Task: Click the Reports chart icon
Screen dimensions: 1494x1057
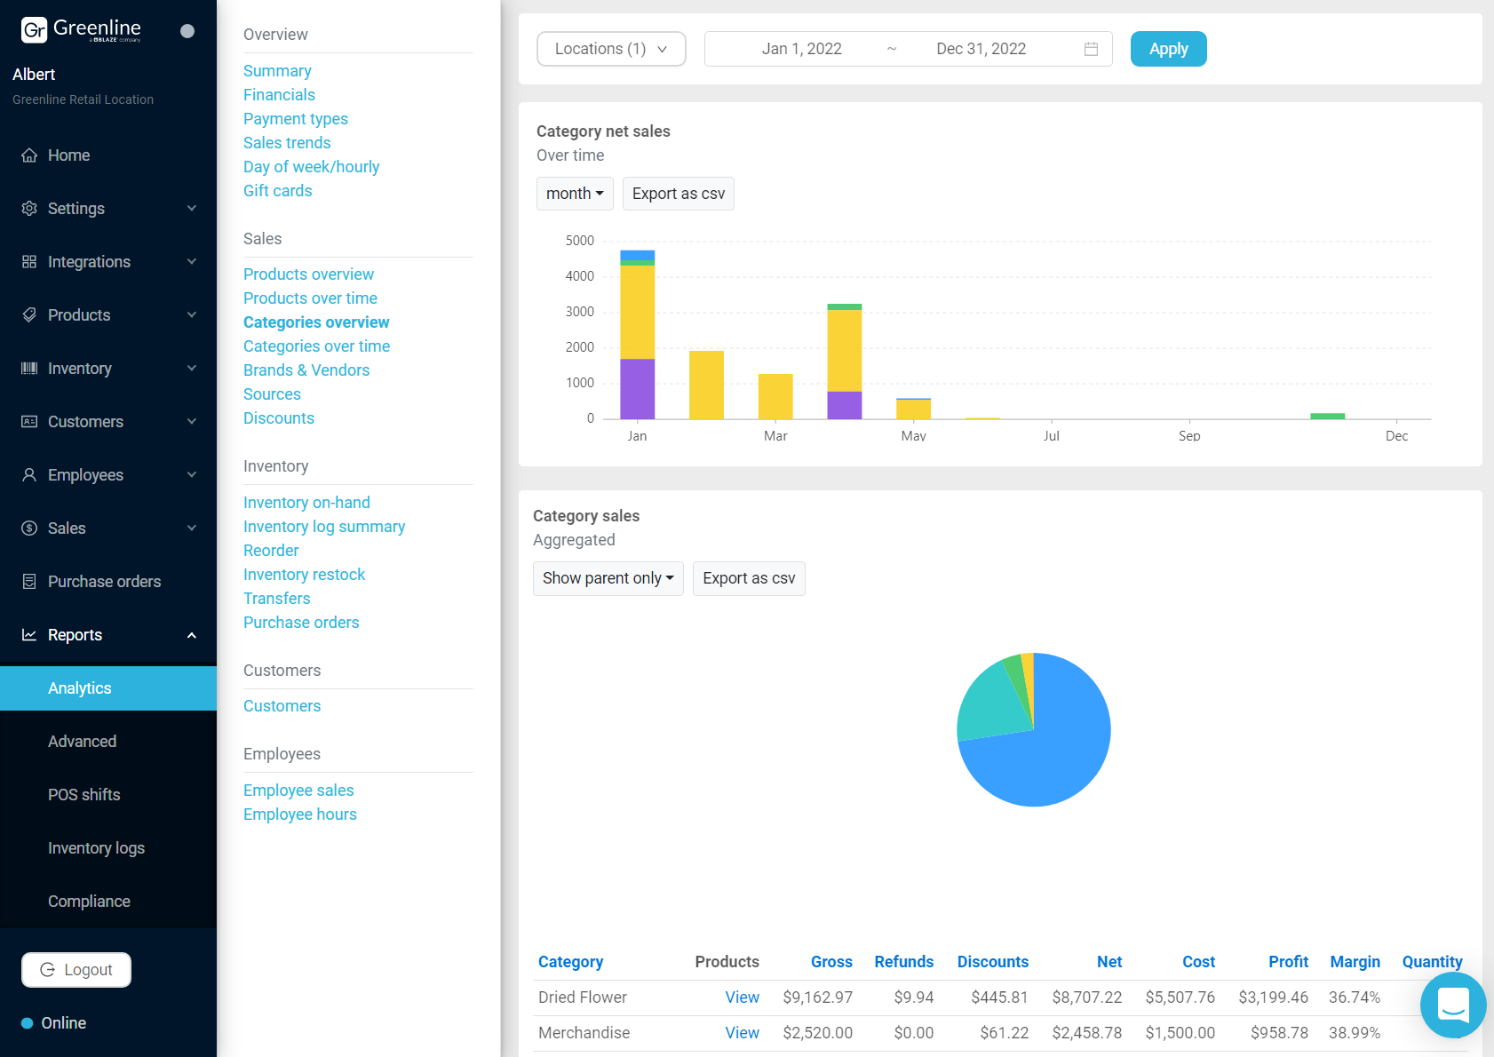Action: click(x=29, y=635)
